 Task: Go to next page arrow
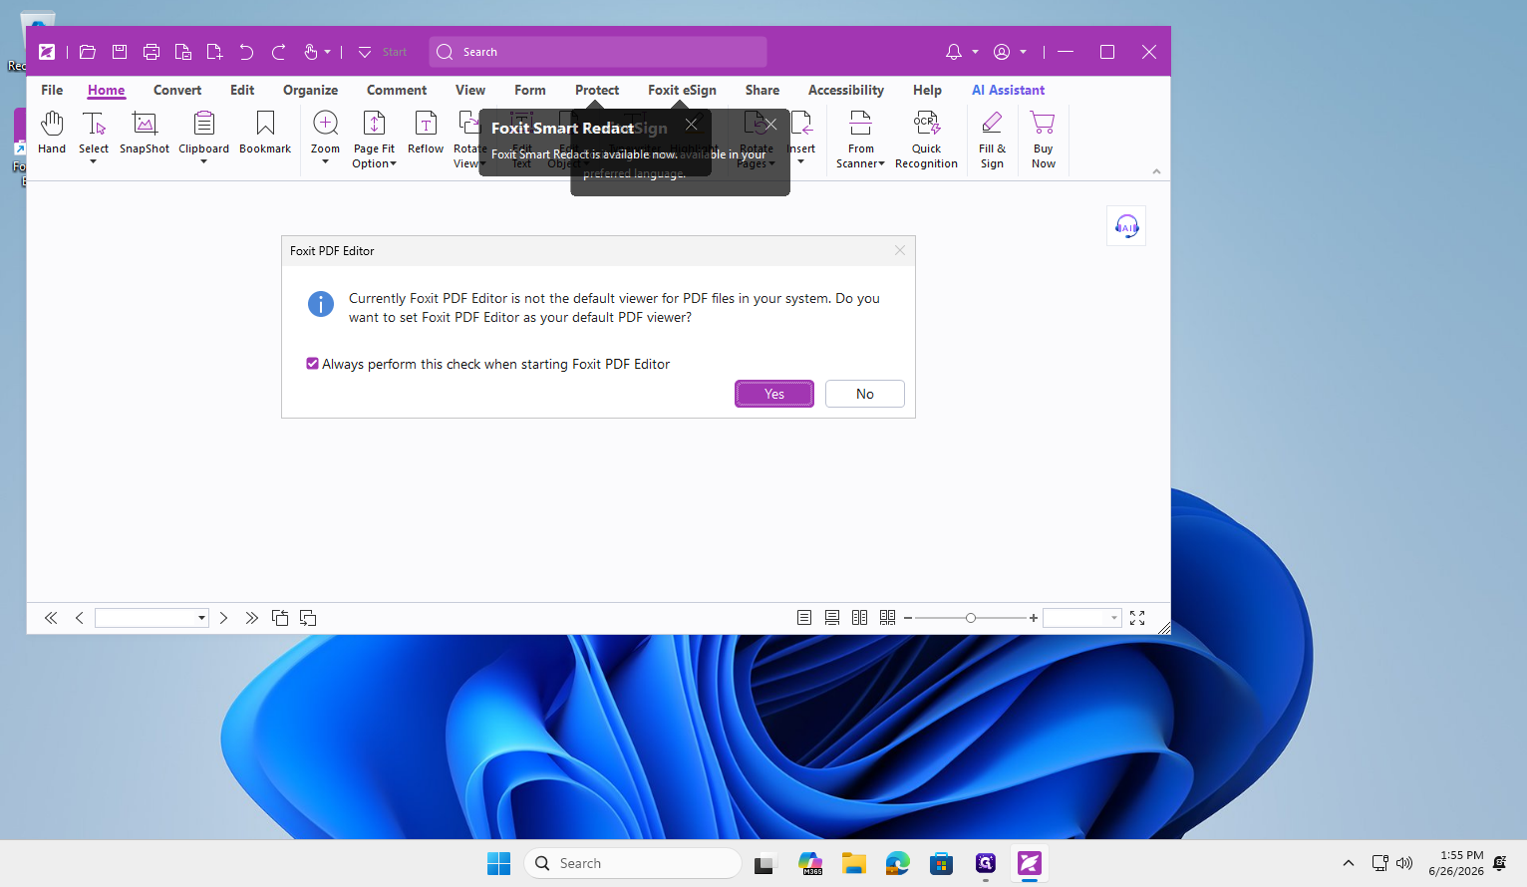[x=223, y=618]
